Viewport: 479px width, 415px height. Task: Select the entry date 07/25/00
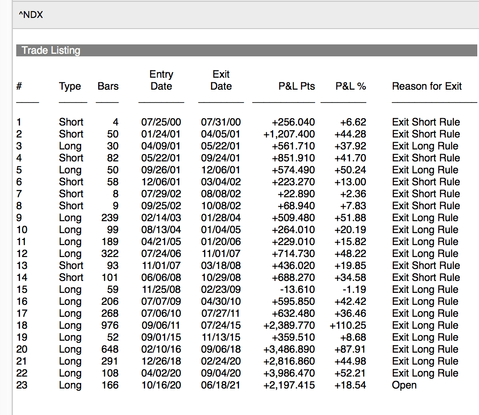161,122
